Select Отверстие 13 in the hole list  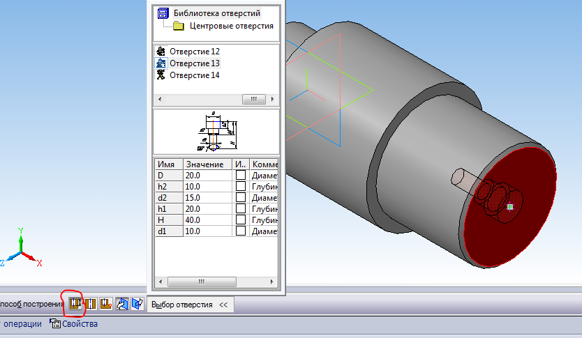pos(194,63)
